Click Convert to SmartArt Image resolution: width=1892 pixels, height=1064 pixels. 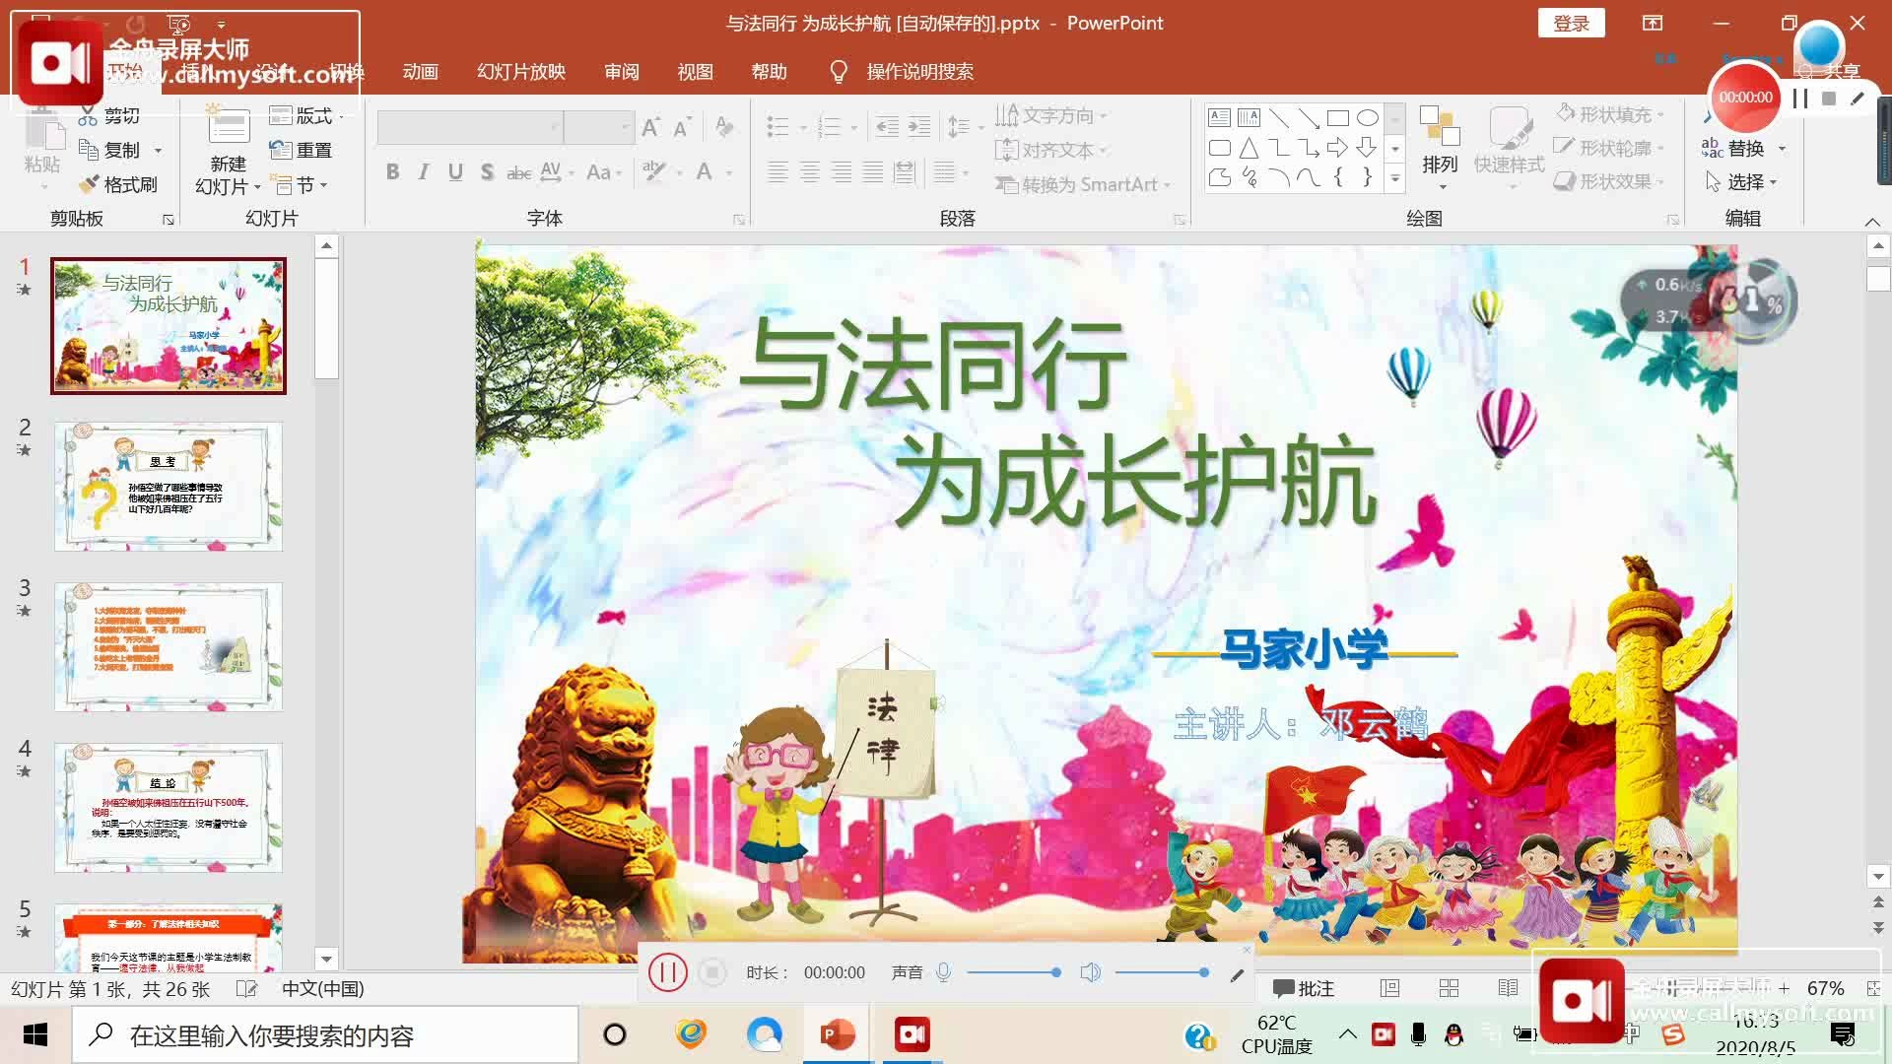click(x=1082, y=184)
